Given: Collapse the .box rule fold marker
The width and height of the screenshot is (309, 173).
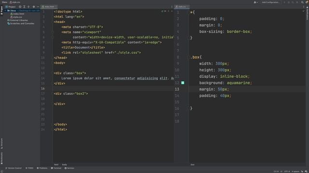Looking at the screenshot, I should point(189,57).
